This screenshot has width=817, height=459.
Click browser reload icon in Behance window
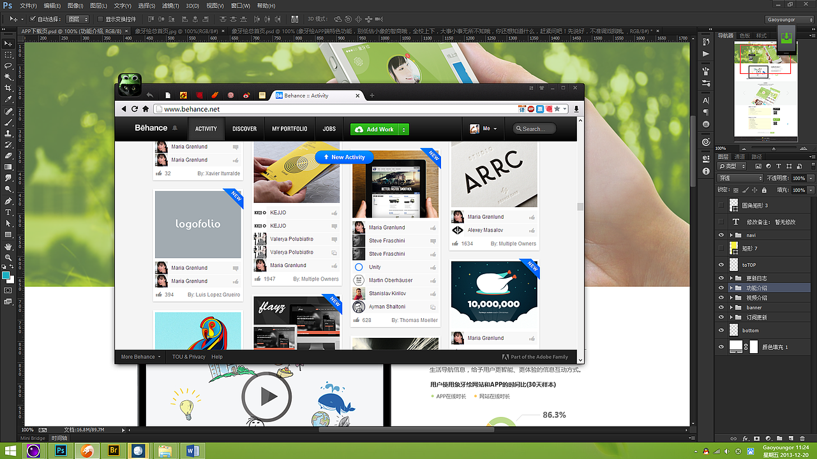[135, 109]
